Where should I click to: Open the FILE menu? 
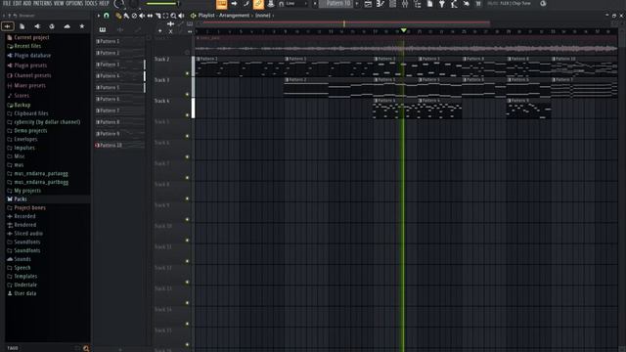coord(7,3)
